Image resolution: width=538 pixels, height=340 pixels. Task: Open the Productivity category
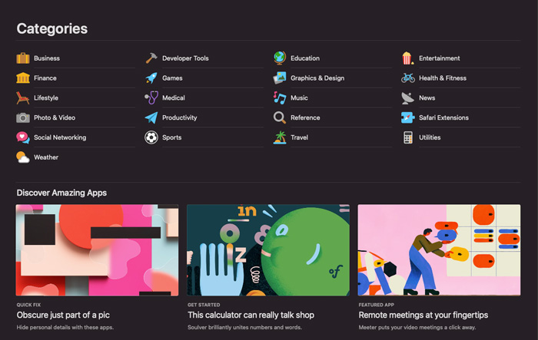coord(179,118)
